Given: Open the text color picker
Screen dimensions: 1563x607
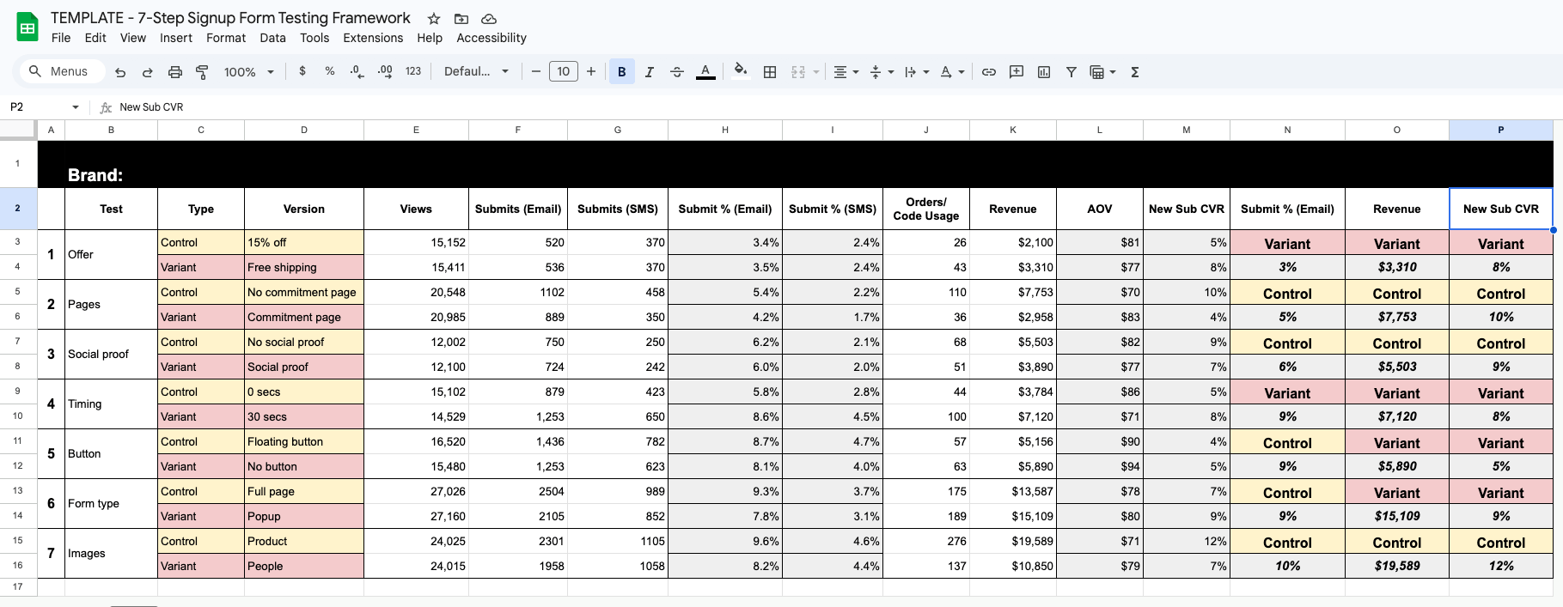Looking at the screenshot, I should (705, 72).
